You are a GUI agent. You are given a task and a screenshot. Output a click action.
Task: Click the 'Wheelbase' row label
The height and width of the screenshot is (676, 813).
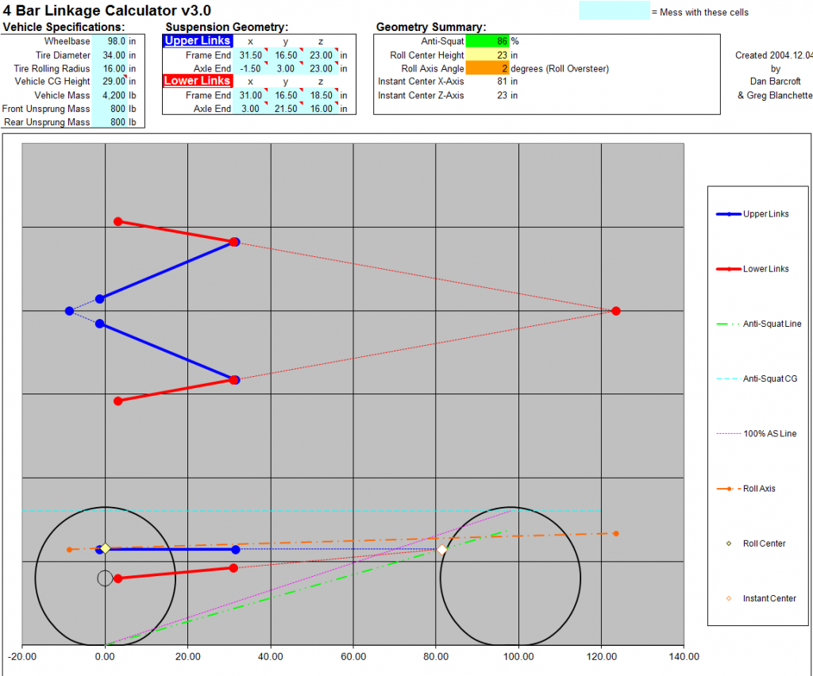pyautogui.click(x=67, y=41)
